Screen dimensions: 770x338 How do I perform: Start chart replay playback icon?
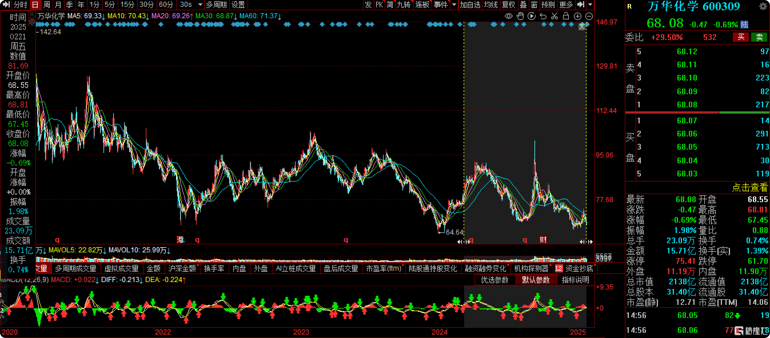[x=531, y=16]
